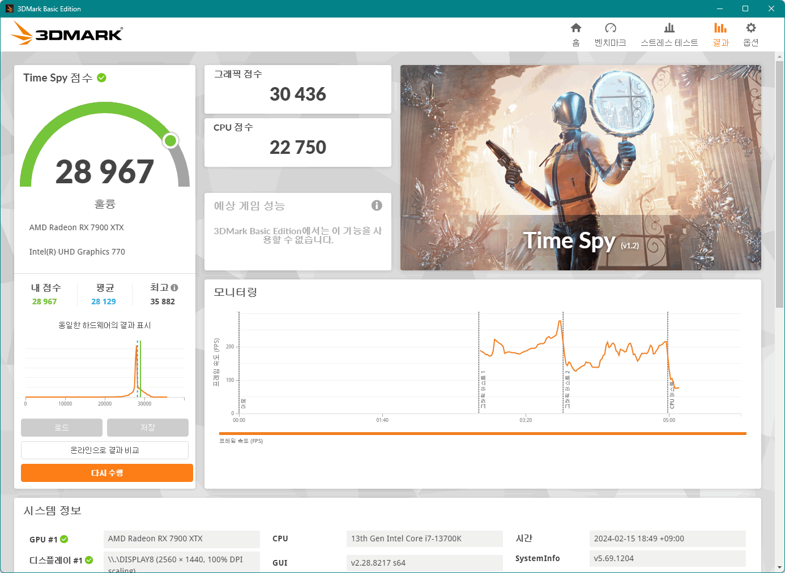Click the 시스템 정보 heading
This screenshot has height=573, width=785.
coord(53,510)
